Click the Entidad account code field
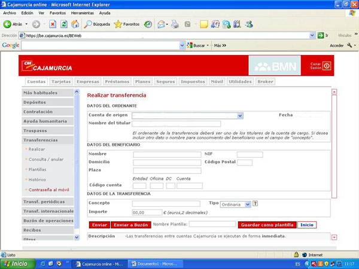The width and height of the screenshot is (359, 269). pyautogui.click(x=139, y=186)
